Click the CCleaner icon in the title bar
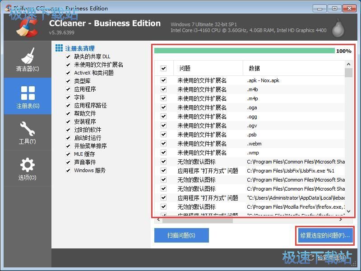The height and width of the screenshot is (271, 361). tap(7, 8)
